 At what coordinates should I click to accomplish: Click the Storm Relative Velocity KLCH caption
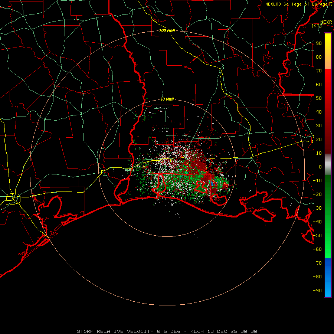point(167,331)
